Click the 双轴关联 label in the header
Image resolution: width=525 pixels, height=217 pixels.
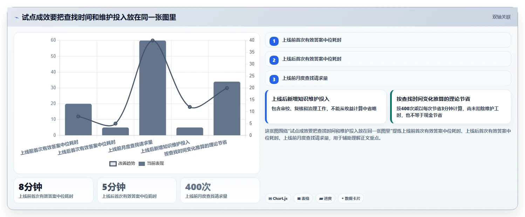click(x=502, y=17)
